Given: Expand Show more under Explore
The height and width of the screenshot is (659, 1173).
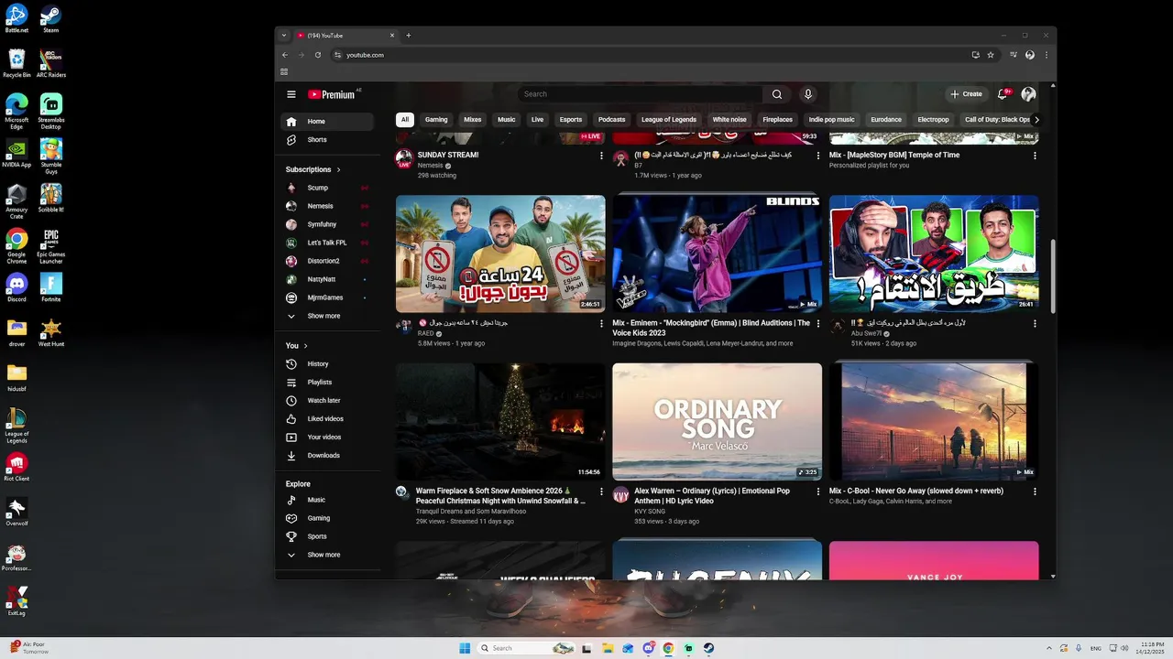Looking at the screenshot, I should click(x=327, y=555).
